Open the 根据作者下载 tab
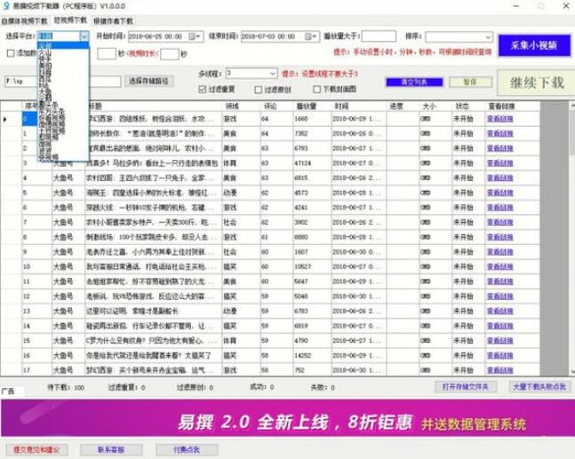 point(116,18)
